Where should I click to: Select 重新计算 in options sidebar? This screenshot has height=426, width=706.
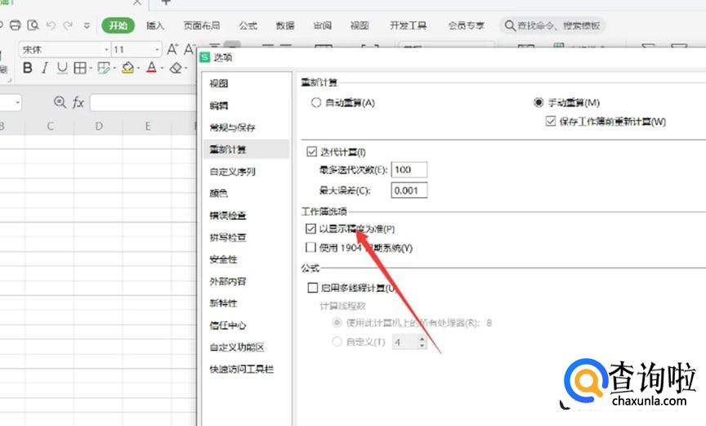pyautogui.click(x=246, y=149)
